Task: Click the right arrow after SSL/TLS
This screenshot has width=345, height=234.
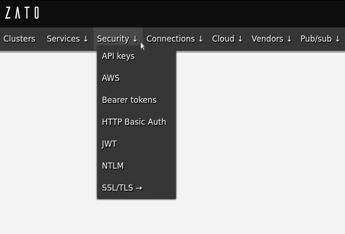Action: 139,188
